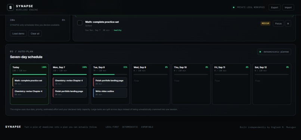Click the Due Mon, Sep 7 text
The height and width of the screenshot is (140, 301).
pos(93,30)
